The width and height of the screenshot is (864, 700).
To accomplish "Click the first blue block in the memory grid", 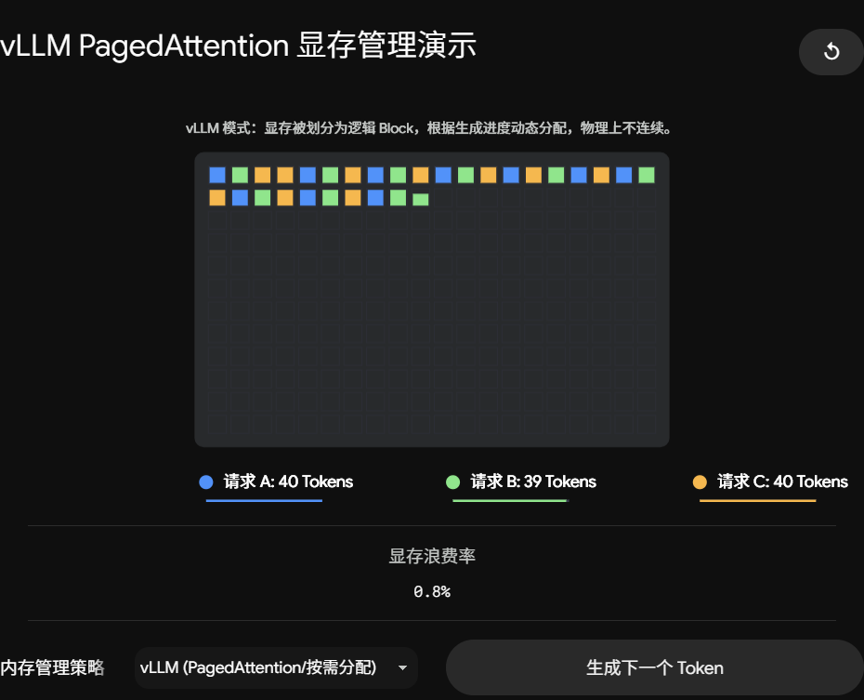I will point(217,175).
